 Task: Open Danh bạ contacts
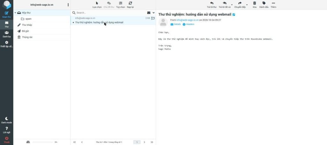7,34
